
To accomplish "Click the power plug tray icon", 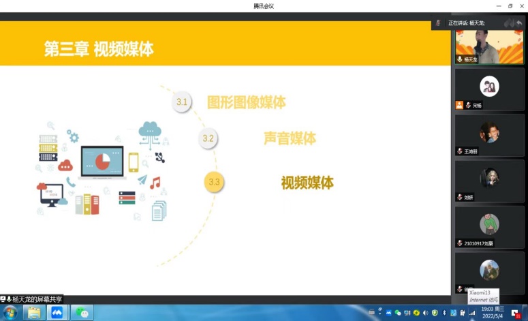I will (463, 313).
